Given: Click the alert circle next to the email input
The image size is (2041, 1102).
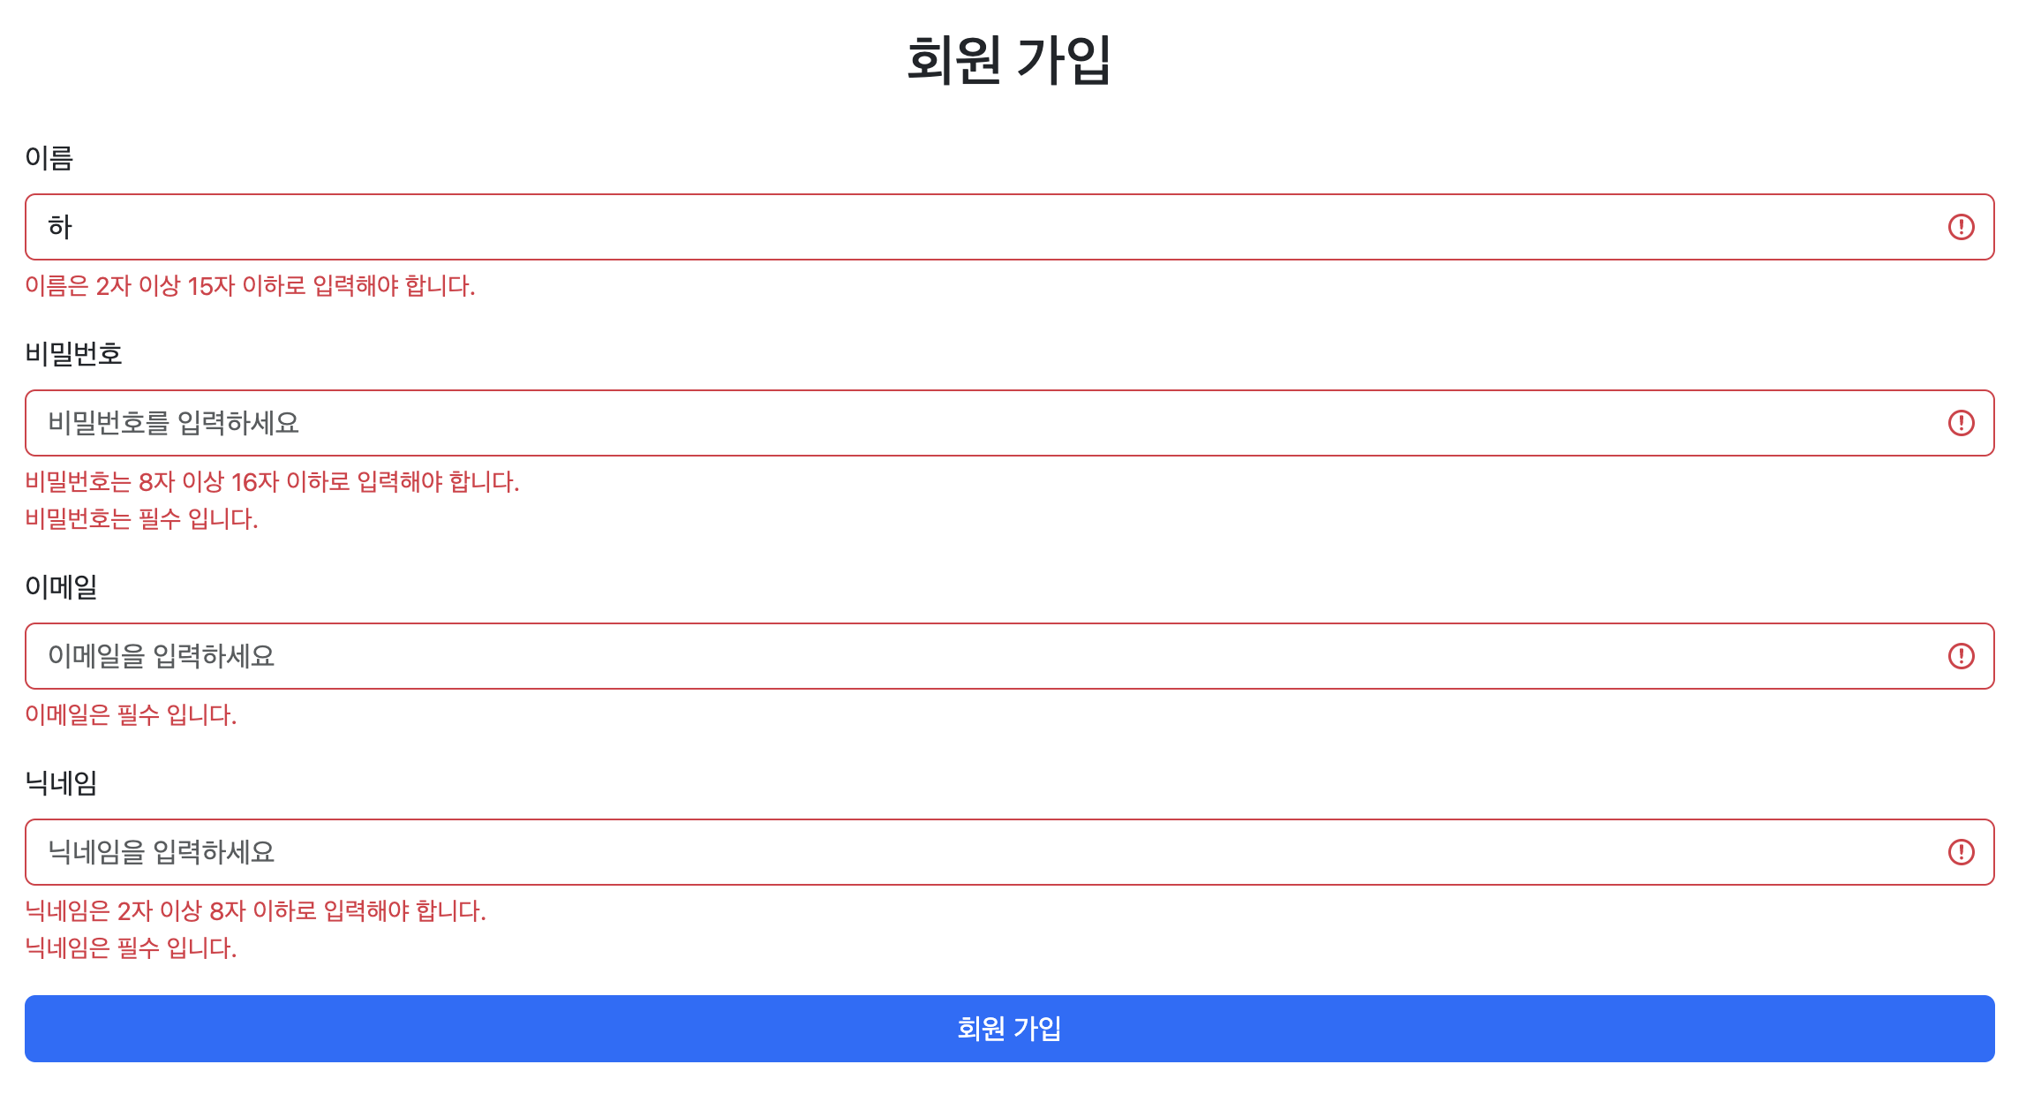Looking at the screenshot, I should (1961, 656).
